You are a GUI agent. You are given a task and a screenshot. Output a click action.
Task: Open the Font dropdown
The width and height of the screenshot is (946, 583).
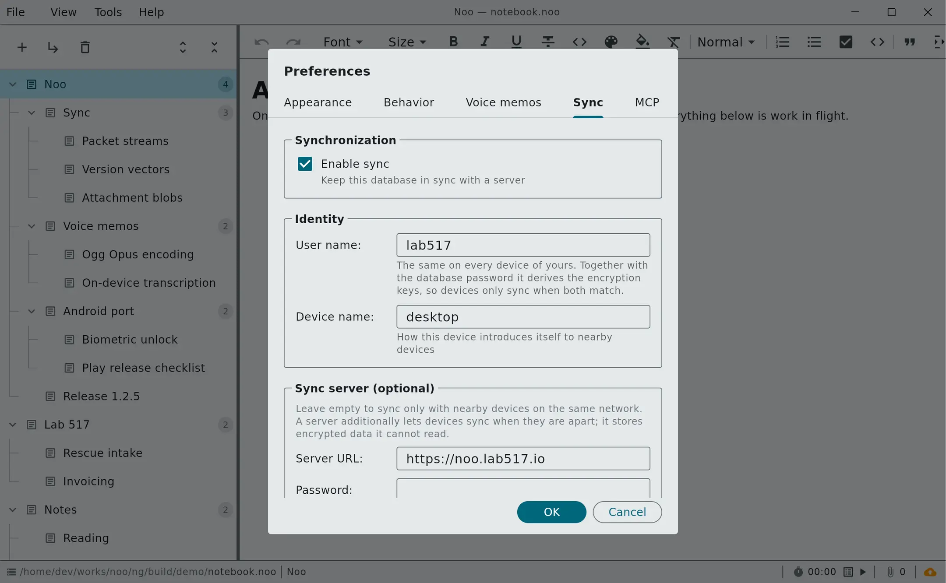tap(343, 42)
